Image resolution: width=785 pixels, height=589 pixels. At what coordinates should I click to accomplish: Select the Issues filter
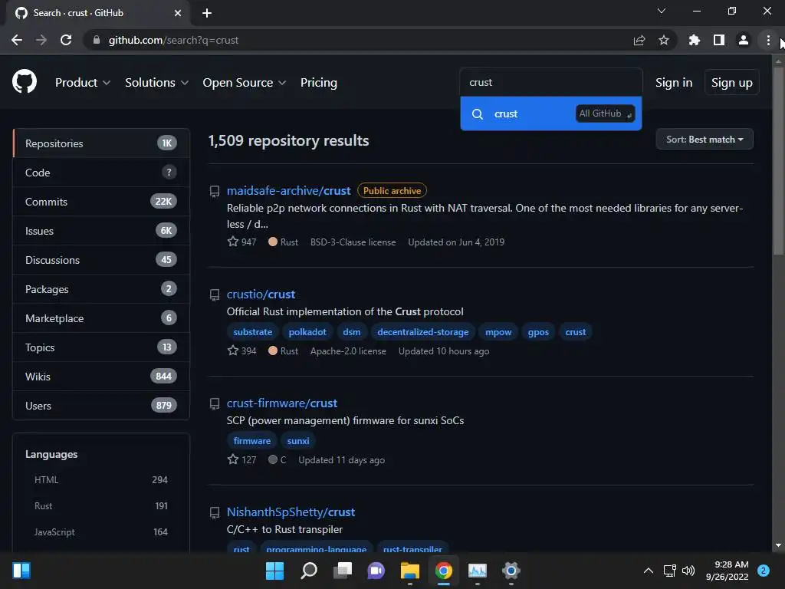(101, 231)
